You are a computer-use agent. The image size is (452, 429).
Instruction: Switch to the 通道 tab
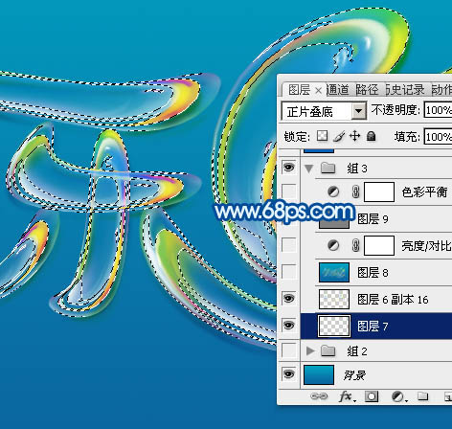pos(338,90)
